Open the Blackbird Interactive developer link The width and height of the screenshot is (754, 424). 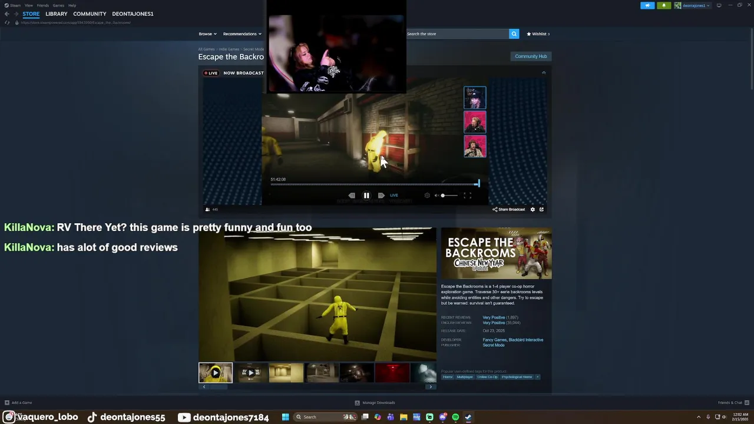click(x=526, y=340)
